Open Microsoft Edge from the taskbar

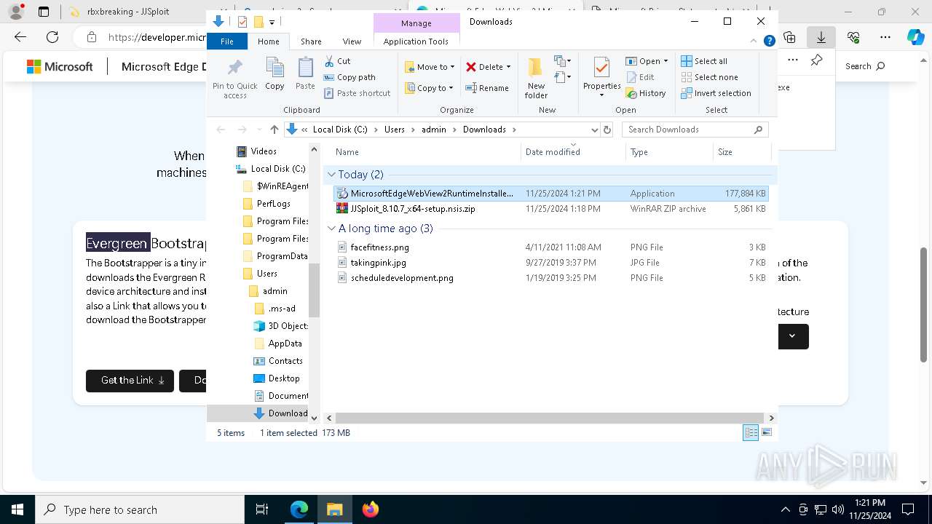[299, 509]
